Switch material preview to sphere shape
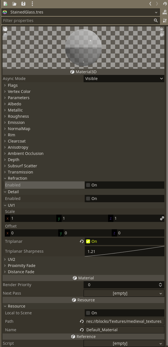 coord(5,29)
